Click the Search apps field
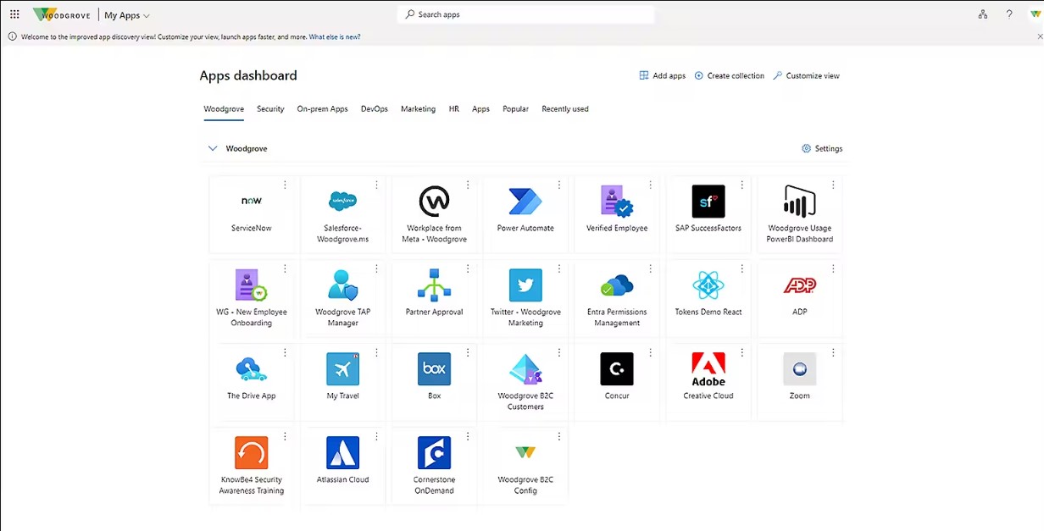 (525, 14)
